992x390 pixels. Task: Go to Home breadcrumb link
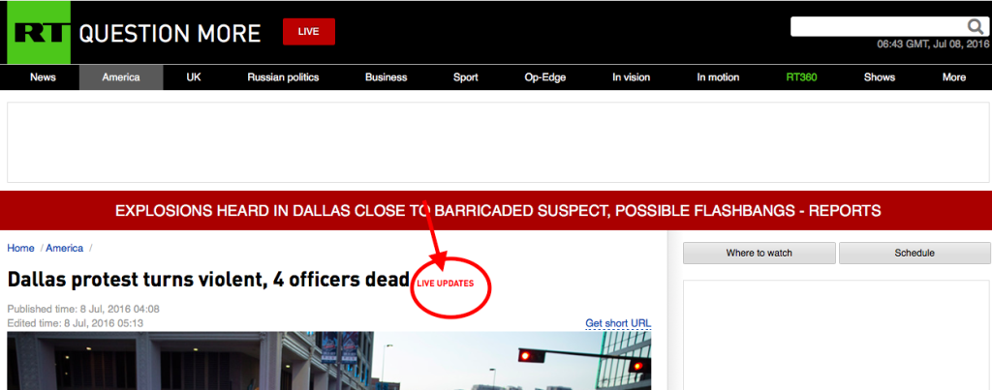[21, 249]
